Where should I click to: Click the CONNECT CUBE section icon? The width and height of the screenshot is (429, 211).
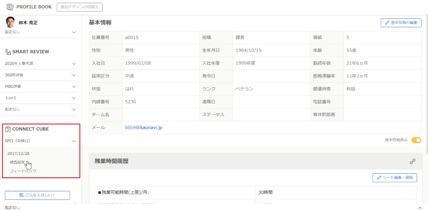click(x=8, y=129)
